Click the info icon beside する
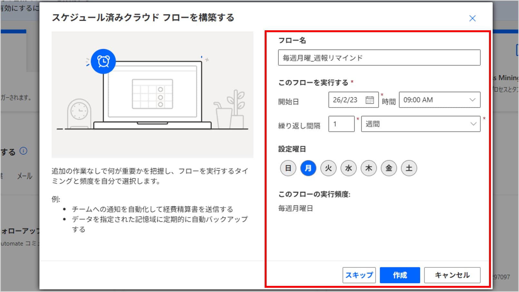Viewport: 519px width, 292px height. [24, 151]
